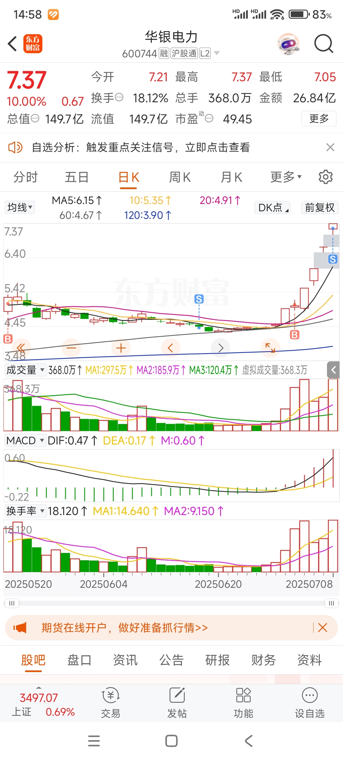
Task: Open the MACD indicator dropdown
Action: pos(26,441)
